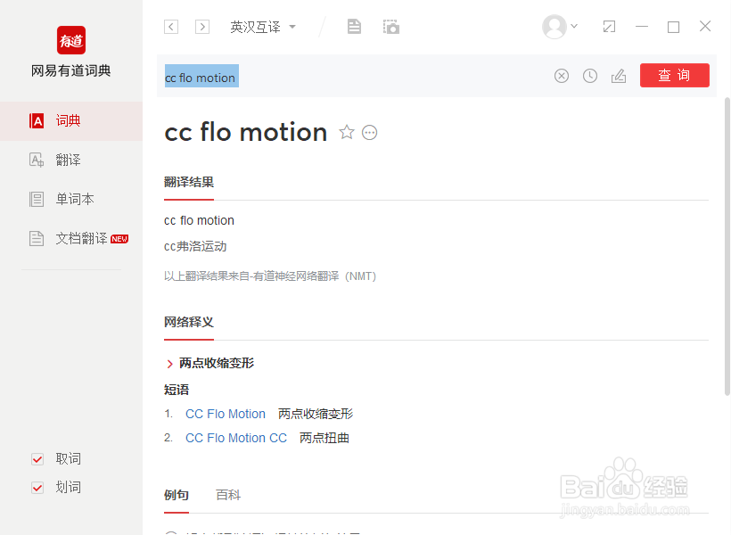Add cc flo motion to wordbook star
Viewport: 731px width, 535px height.
[347, 133]
